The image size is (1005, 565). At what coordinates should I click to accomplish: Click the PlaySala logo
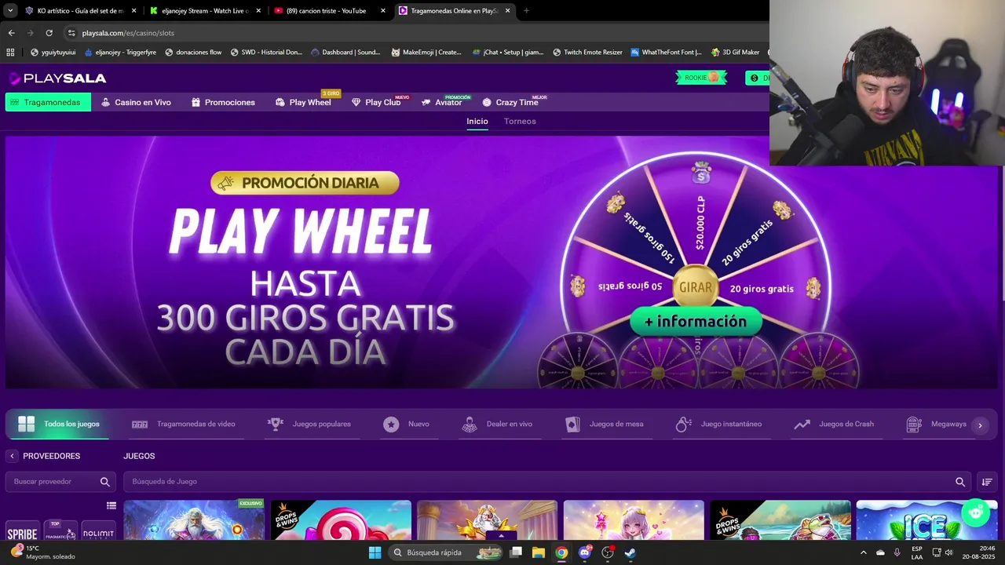[x=57, y=78]
